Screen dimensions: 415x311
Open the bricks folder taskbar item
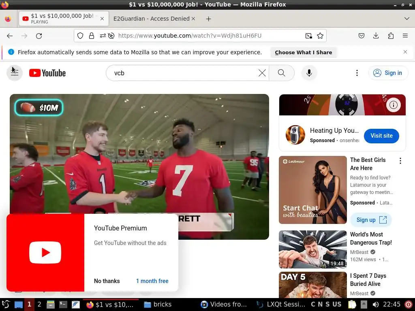coord(158,305)
